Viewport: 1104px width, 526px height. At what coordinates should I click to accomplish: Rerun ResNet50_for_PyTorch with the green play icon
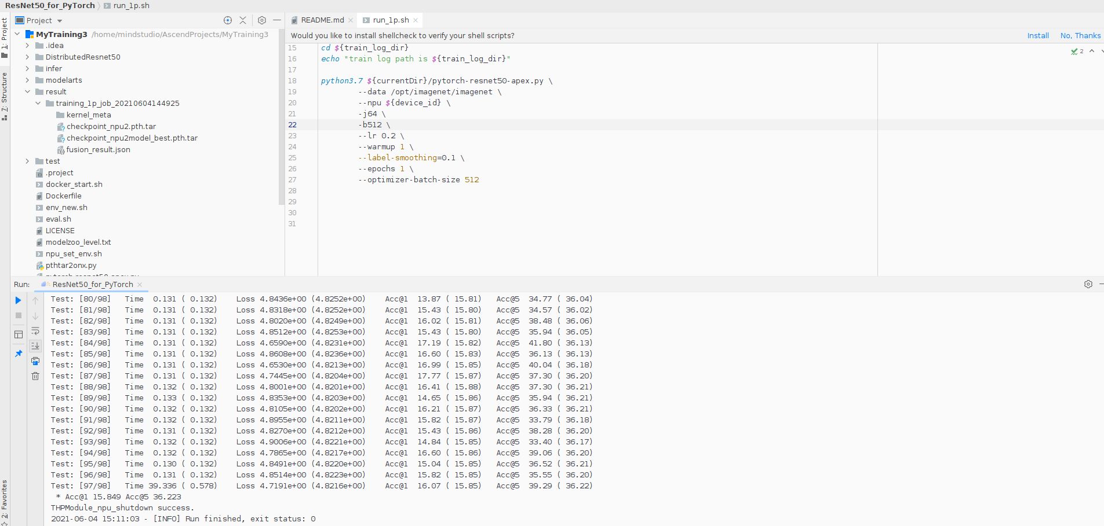tap(18, 300)
